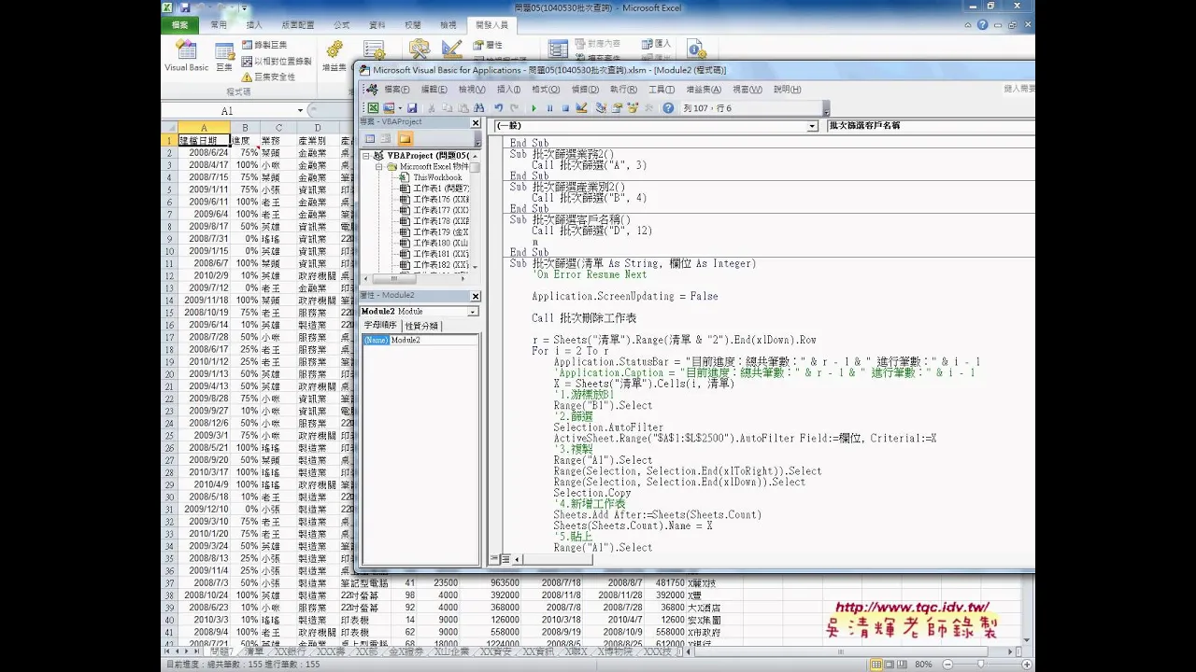The width and height of the screenshot is (1196, 672).
Task: Collapse VBAProject tree node
Action: click(366, 156)
